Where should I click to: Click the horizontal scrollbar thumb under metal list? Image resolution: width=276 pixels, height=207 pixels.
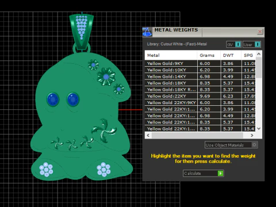pos(197,135)
